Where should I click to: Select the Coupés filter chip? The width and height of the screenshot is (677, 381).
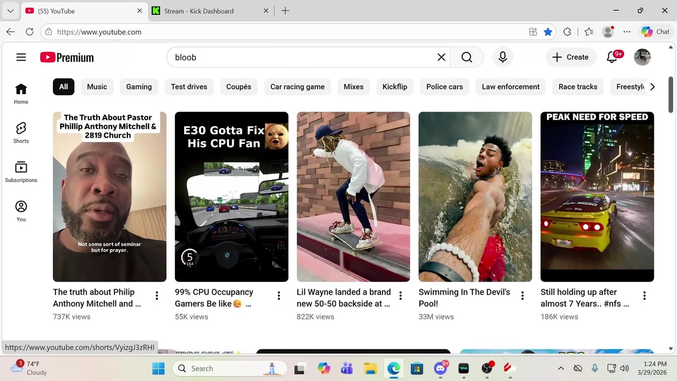tap(239, 87)
